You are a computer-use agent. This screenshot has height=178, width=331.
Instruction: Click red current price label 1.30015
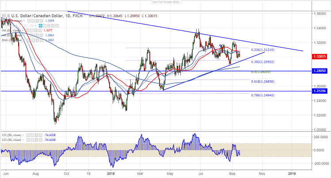click(x=320, y=57)
